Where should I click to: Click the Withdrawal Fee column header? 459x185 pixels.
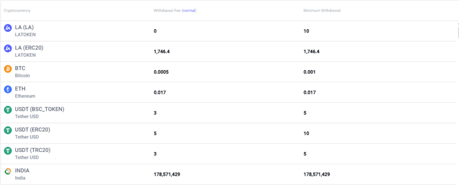[x=175, y=11]
